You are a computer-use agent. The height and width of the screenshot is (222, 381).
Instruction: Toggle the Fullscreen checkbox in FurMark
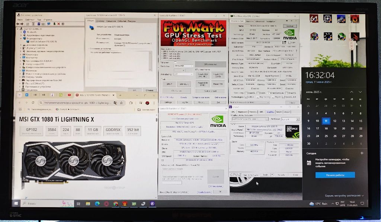pyautogui.click(x=175, y=62)
